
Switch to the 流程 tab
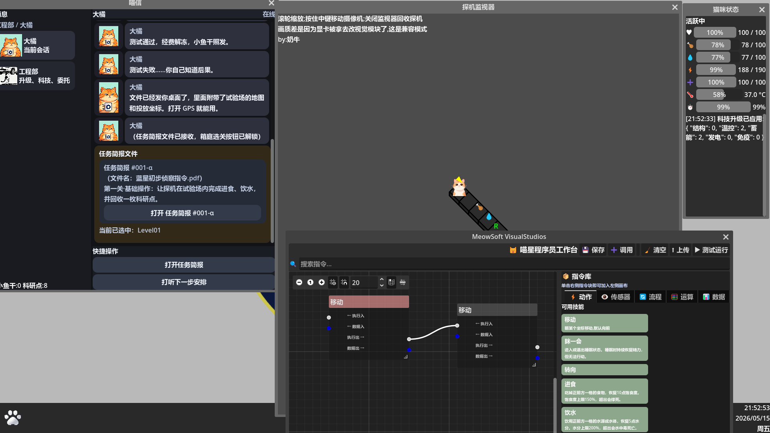pyautogui.click(x=650, y=297)
